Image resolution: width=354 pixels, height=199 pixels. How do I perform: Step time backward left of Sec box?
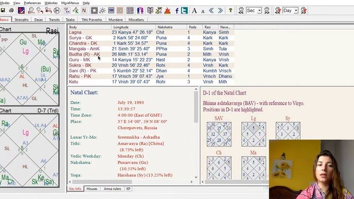point(241,11)
